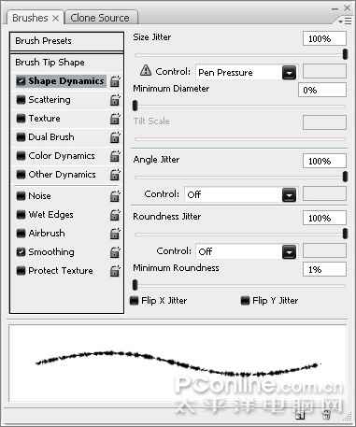Select the Brushes tab
Viewport: 356px width, 427px height.
35,18
